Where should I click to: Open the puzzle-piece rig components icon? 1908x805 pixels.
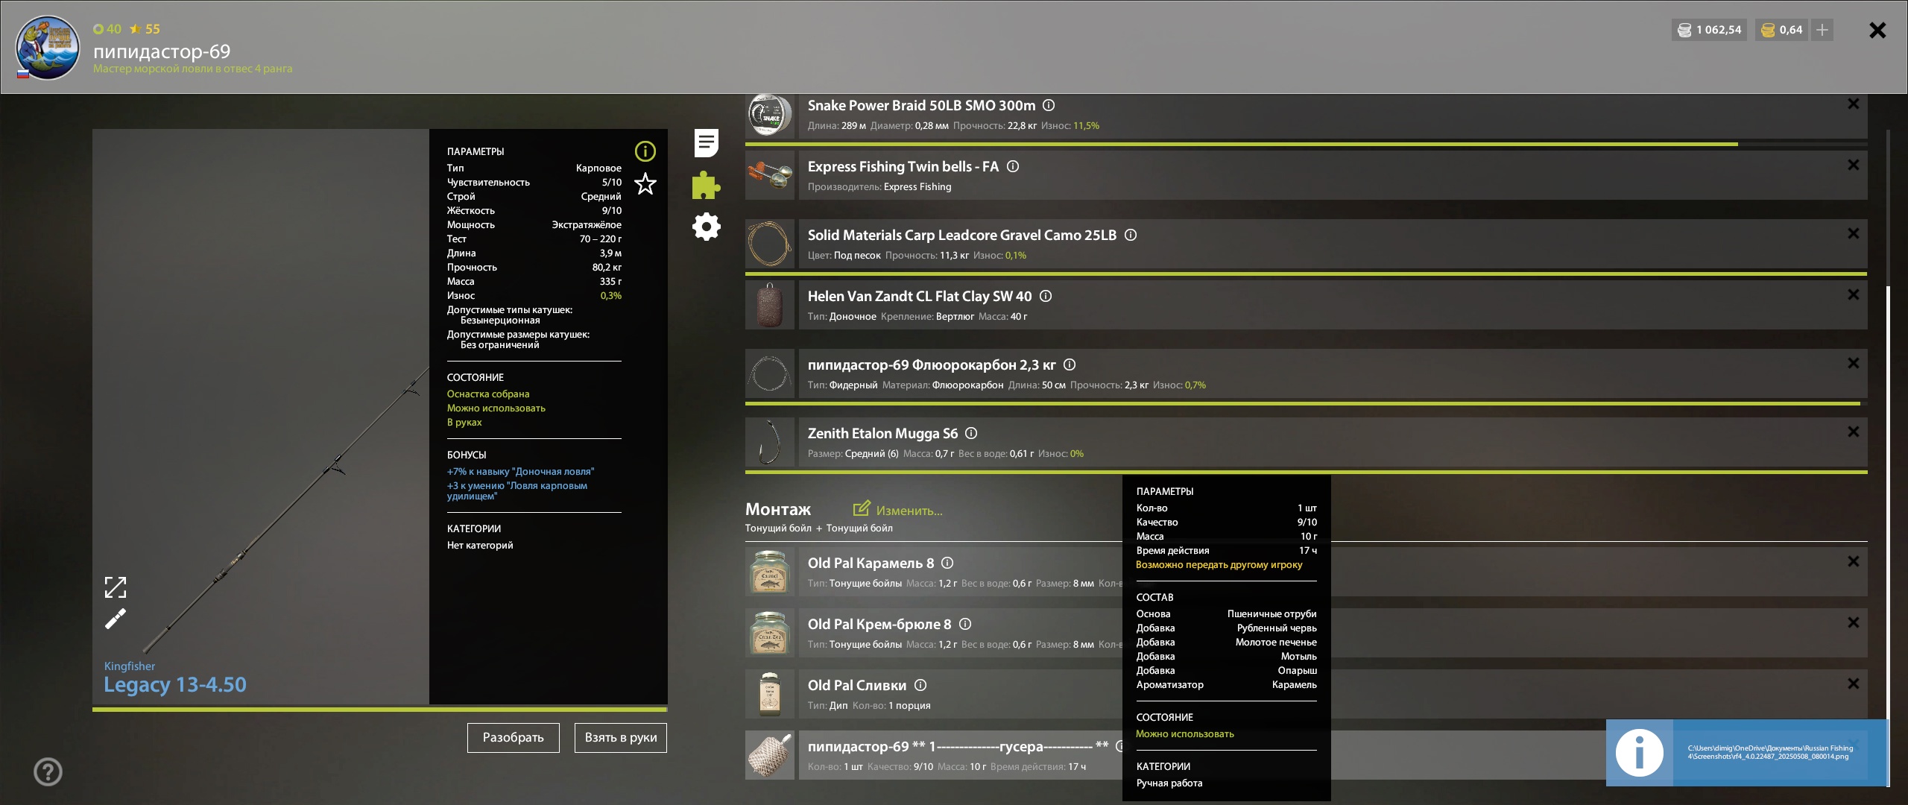click(706, 185)
